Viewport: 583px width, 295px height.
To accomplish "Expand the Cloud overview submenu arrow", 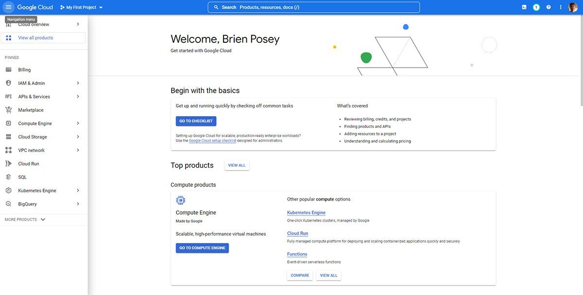I will tap(78, 24).
